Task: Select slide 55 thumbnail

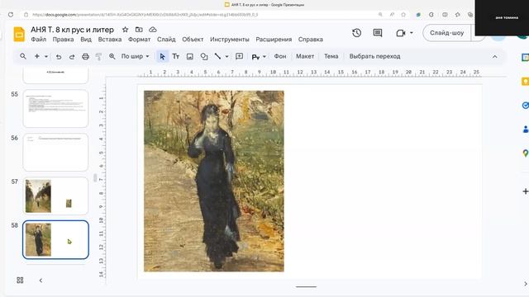Action: point(55,108)
